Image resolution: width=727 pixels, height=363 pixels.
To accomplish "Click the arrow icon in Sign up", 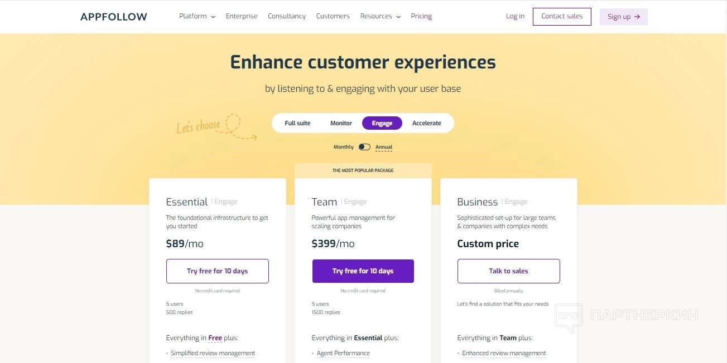I will tap(637, 17).
